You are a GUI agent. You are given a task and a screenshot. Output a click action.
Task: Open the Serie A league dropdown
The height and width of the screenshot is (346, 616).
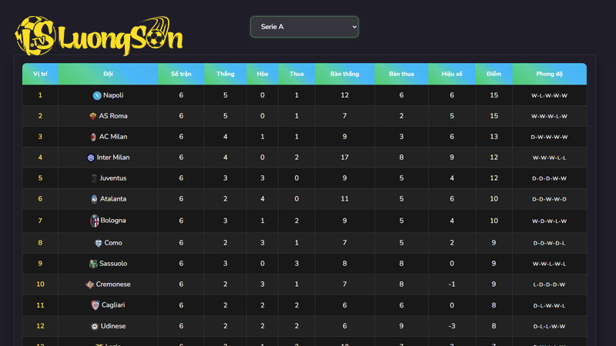(304, 27)
